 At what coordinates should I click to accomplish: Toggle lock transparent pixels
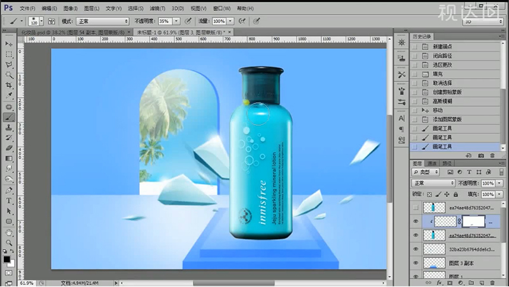tap(429, 194)
